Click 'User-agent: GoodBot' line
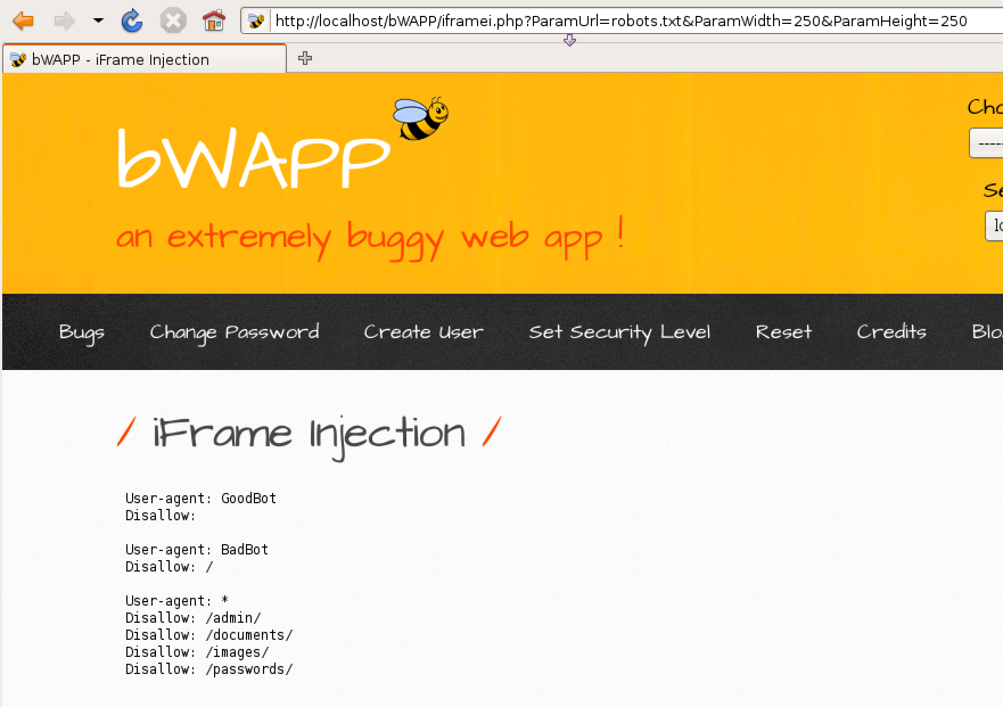 point(201,498)
